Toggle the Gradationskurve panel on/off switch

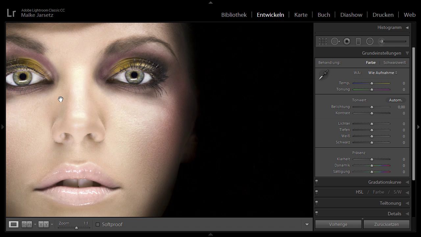pyautogui.click(x=317, y=182)
